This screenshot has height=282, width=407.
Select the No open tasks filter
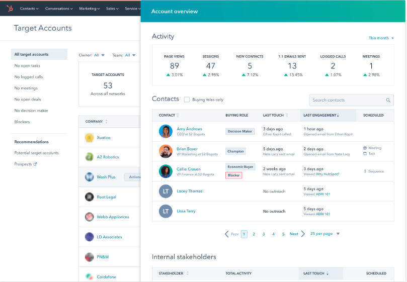point(27,65)
